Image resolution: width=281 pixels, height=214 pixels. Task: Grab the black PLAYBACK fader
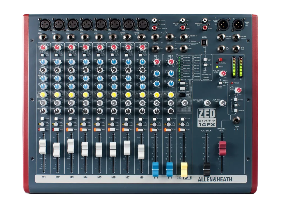point(207,169)
